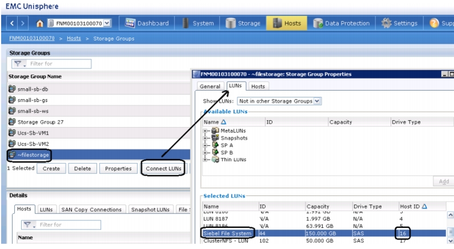Click the Storage Groups filter input field

coord(51,64)
